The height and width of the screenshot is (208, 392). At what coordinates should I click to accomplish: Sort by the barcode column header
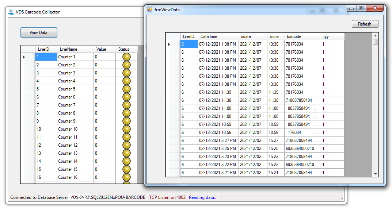(x=303, y=36)
